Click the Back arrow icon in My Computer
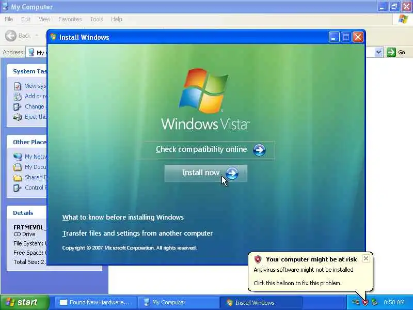 [x=11, y=36]
